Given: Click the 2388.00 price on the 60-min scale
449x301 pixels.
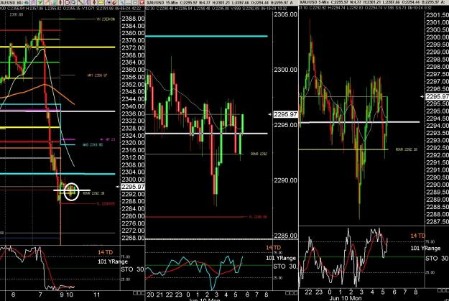Looking at the screenshot, I should click(x=133, y=19).
